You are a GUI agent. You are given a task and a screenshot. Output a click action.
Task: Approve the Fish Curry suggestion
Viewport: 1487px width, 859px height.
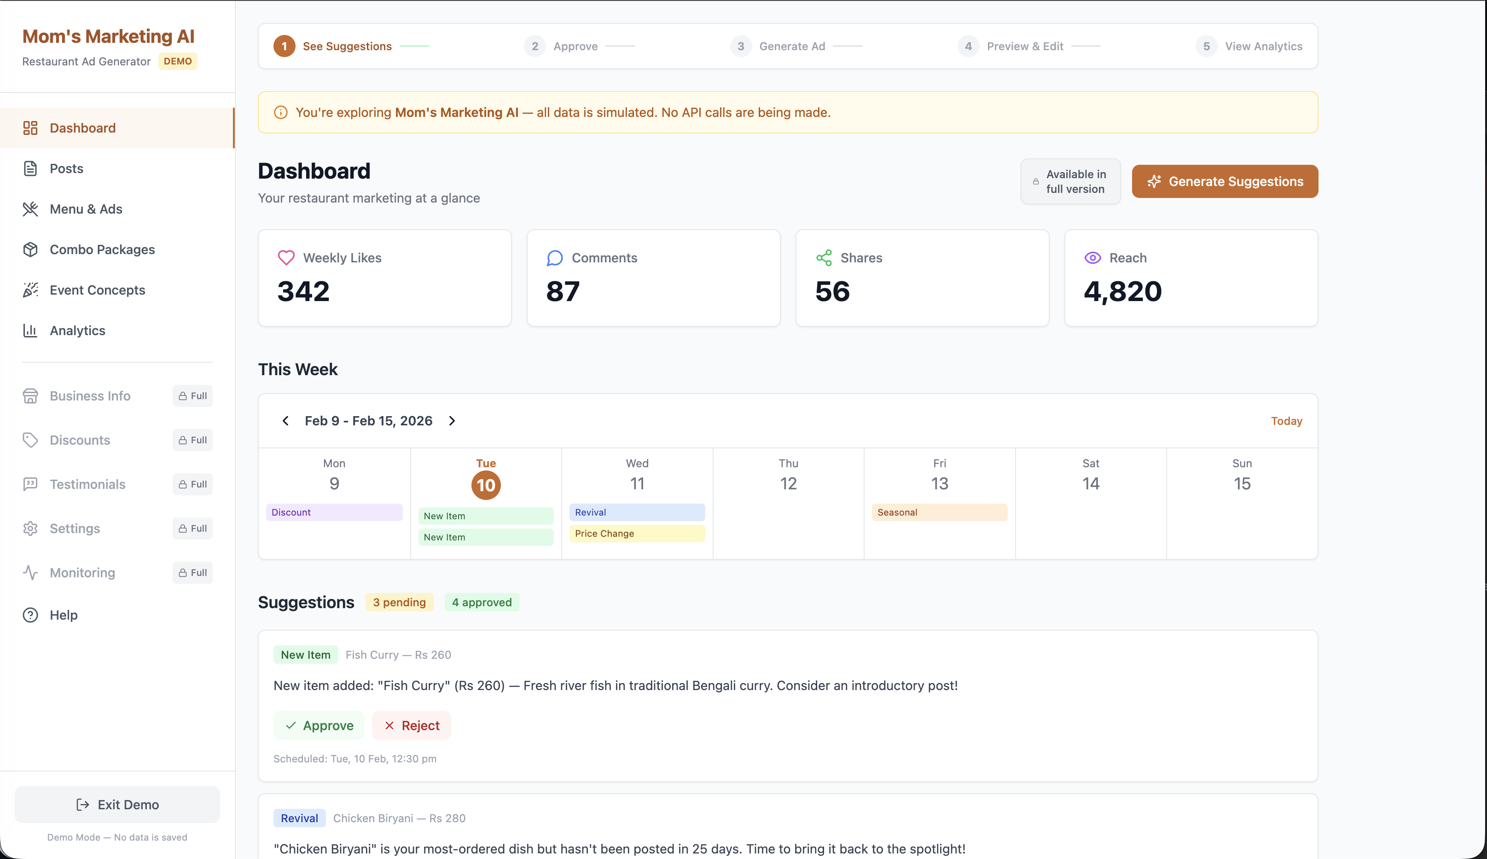pyautogui.click(x=319, y=725)
